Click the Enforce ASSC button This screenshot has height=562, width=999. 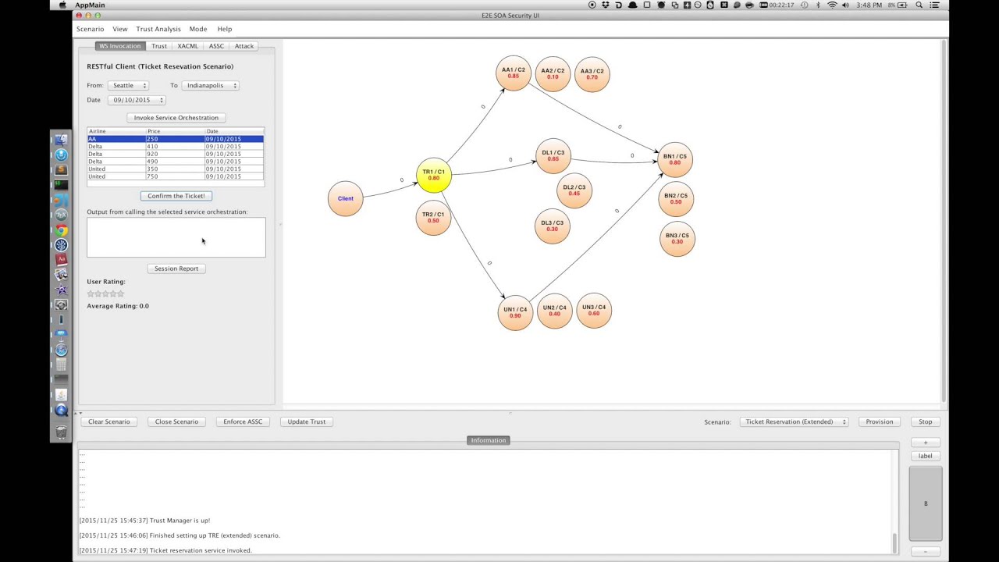point(243,421)
